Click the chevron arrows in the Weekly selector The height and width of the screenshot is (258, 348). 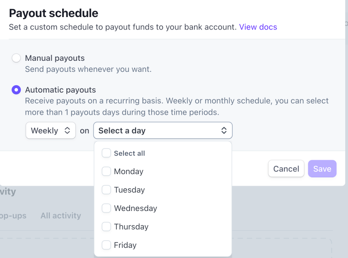click(x=67, y=131)
